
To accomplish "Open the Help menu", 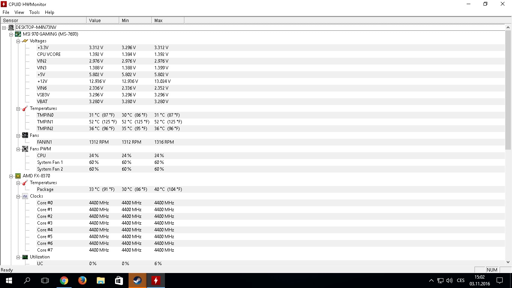I will click(49, 12).
